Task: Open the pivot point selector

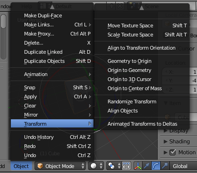Action: tap(114, 166)
